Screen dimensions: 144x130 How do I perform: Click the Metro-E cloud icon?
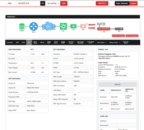pyautogui.click(x=49, y=26)
